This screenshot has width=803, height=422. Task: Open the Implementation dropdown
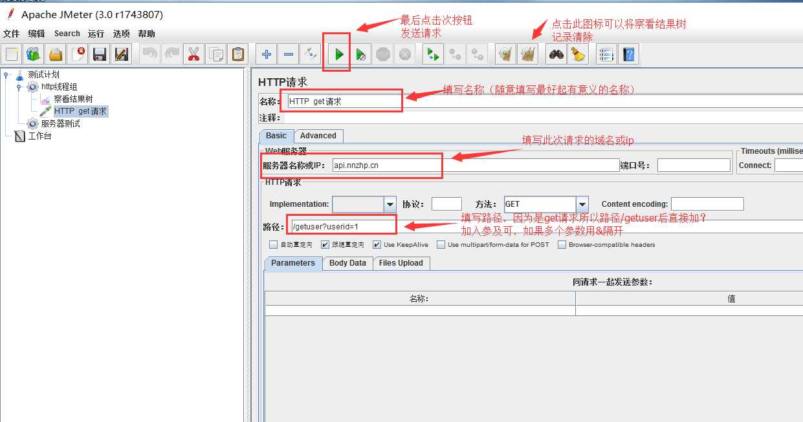tap(390, 204)
